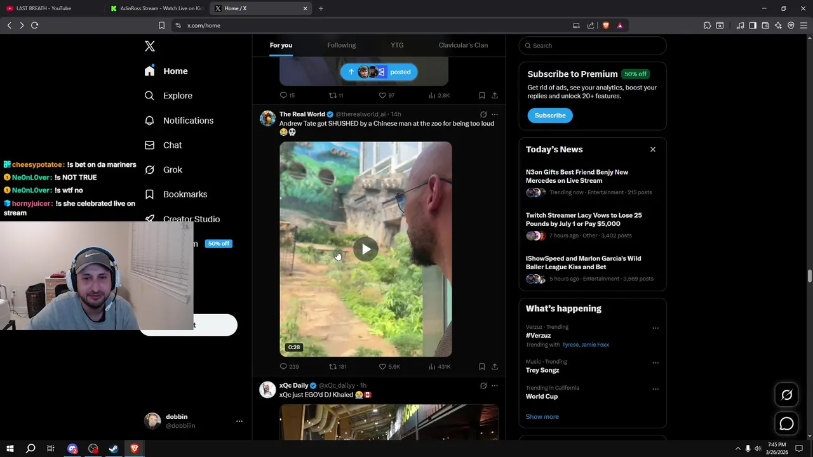Open more options for Trey Songz trend
This screenshot has height=457, width=813.
[655, 363]
